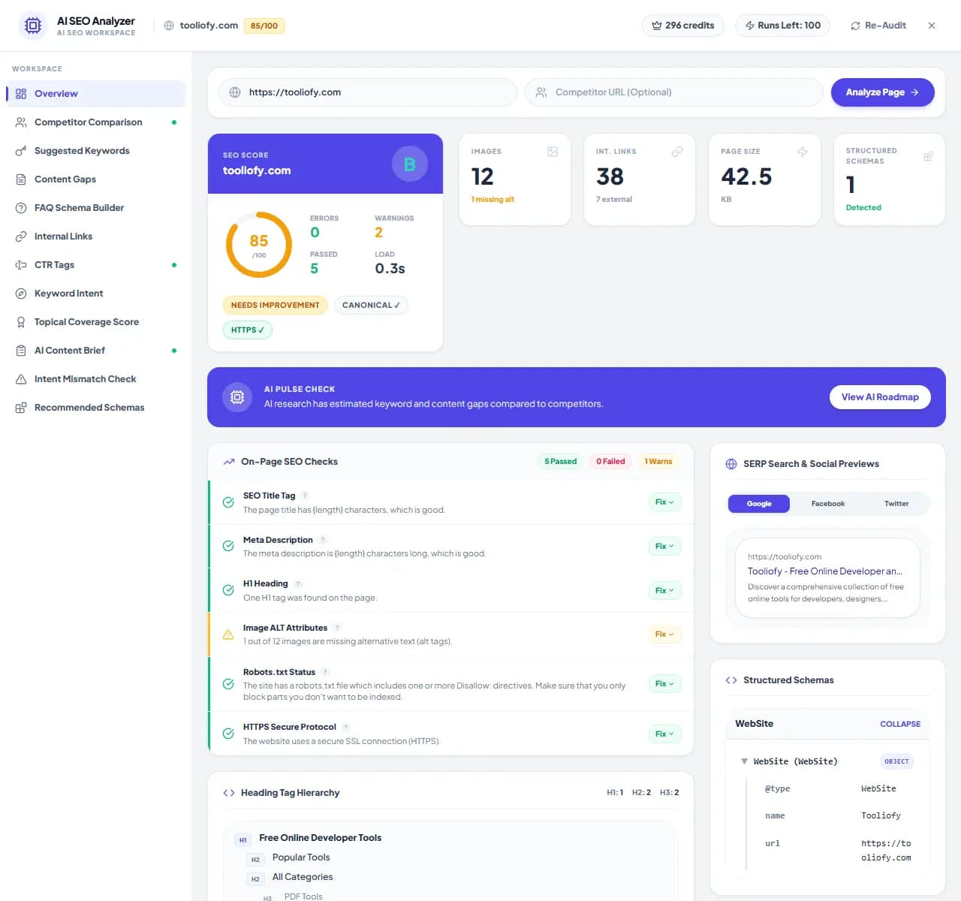Open the Fix dropdown for Robots.txt Status

(665, 684)
